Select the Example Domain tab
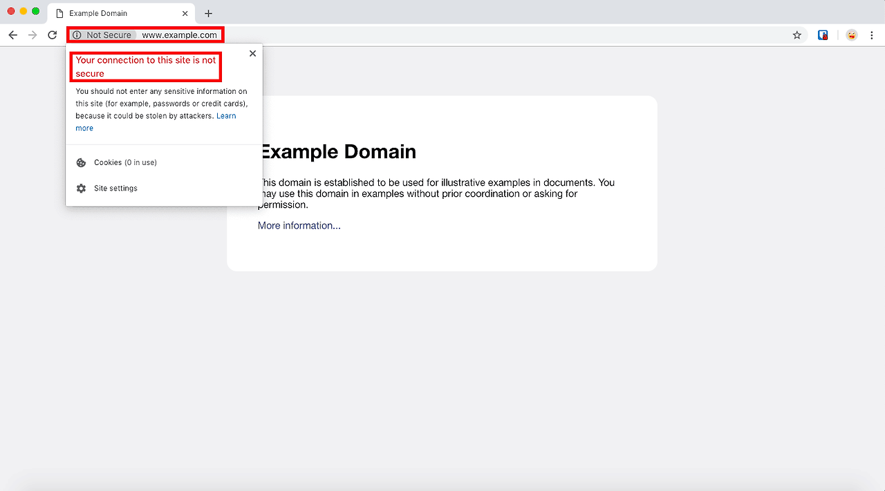 tap(122, 13)
